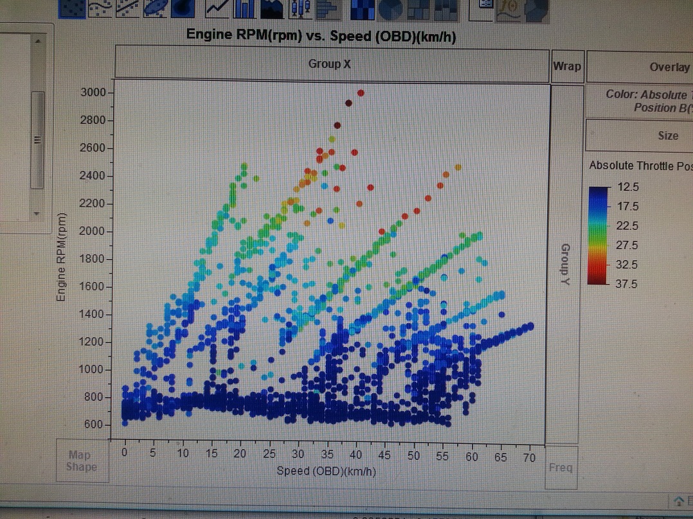Click the left panel scroll down arrow

point(37,213)
